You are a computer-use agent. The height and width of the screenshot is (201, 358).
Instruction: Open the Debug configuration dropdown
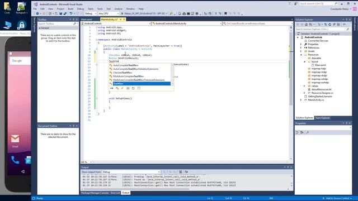91,13
